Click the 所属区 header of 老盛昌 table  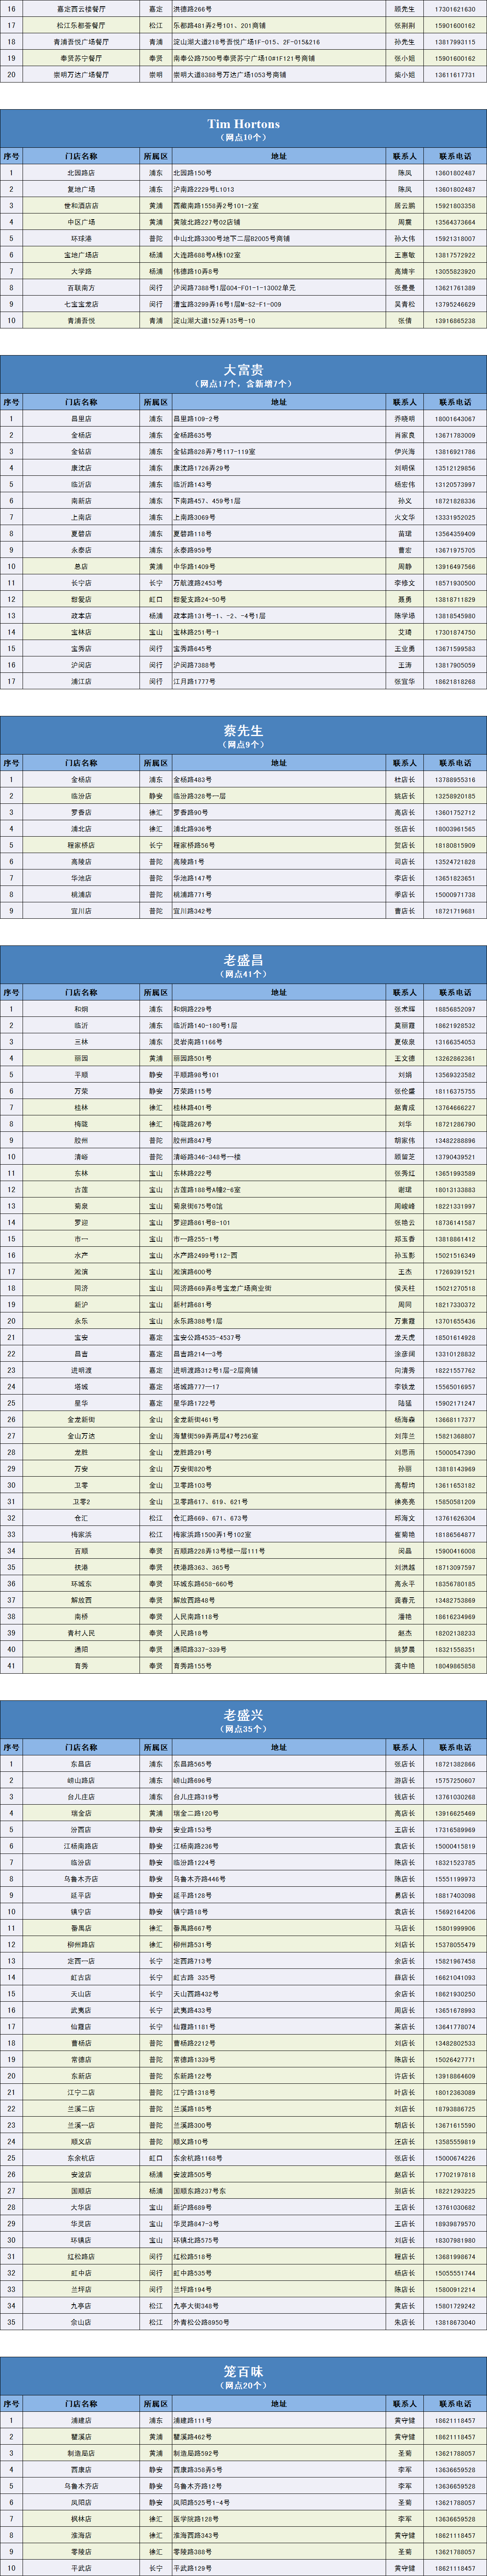click(x=156, y=992)
